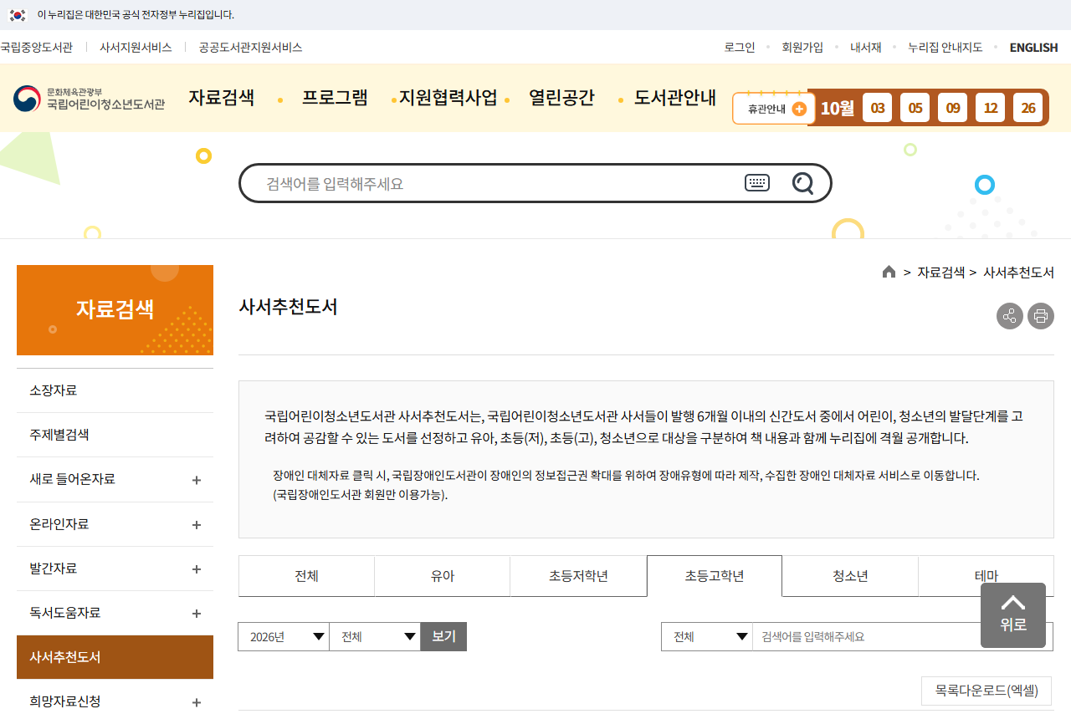Open the virtual keyboard icon in search bar
Screen dimensions: 1071x719
click(757, 183)
